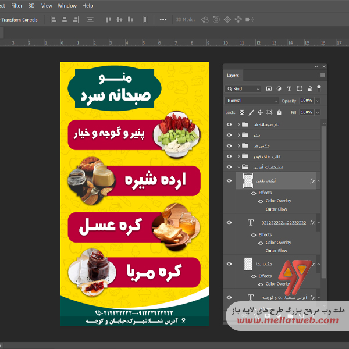Collapse Layers panel with double-arrow icon
349x349 pixels.
pos(316,66)
